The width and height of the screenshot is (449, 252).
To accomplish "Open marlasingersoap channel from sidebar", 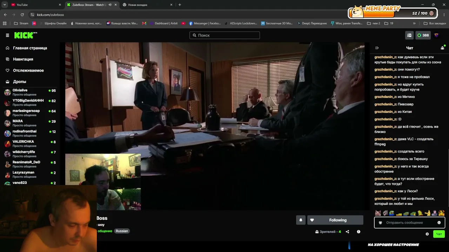I will 30,113.
